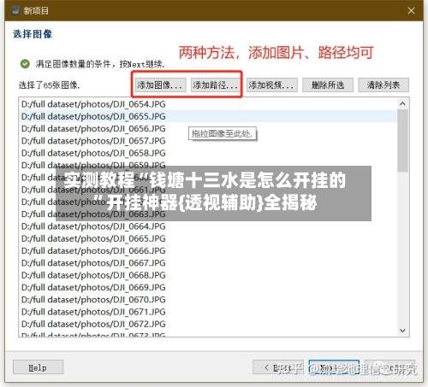This screenshot has height=387, width=428.
Task: Select DJI_0668.JPG file entry
Action: pos(208,275)
